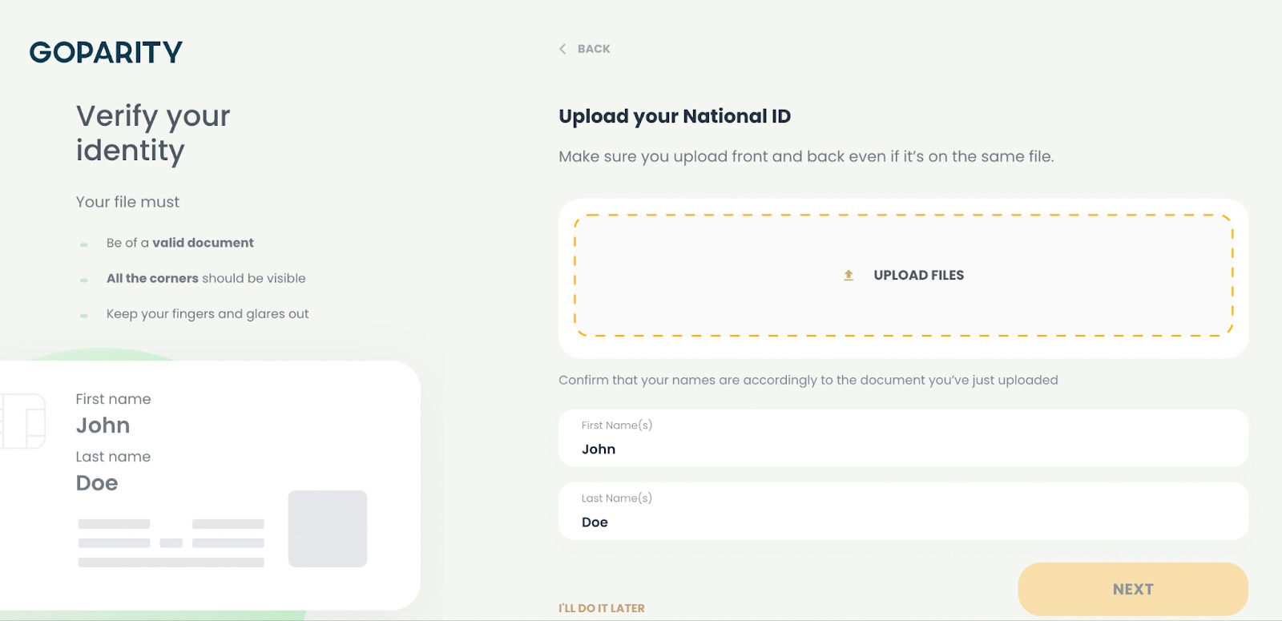This screenshot has height=621, width=1282.
Task: Click the "Upload your National ID" heading
Action: 674,117
